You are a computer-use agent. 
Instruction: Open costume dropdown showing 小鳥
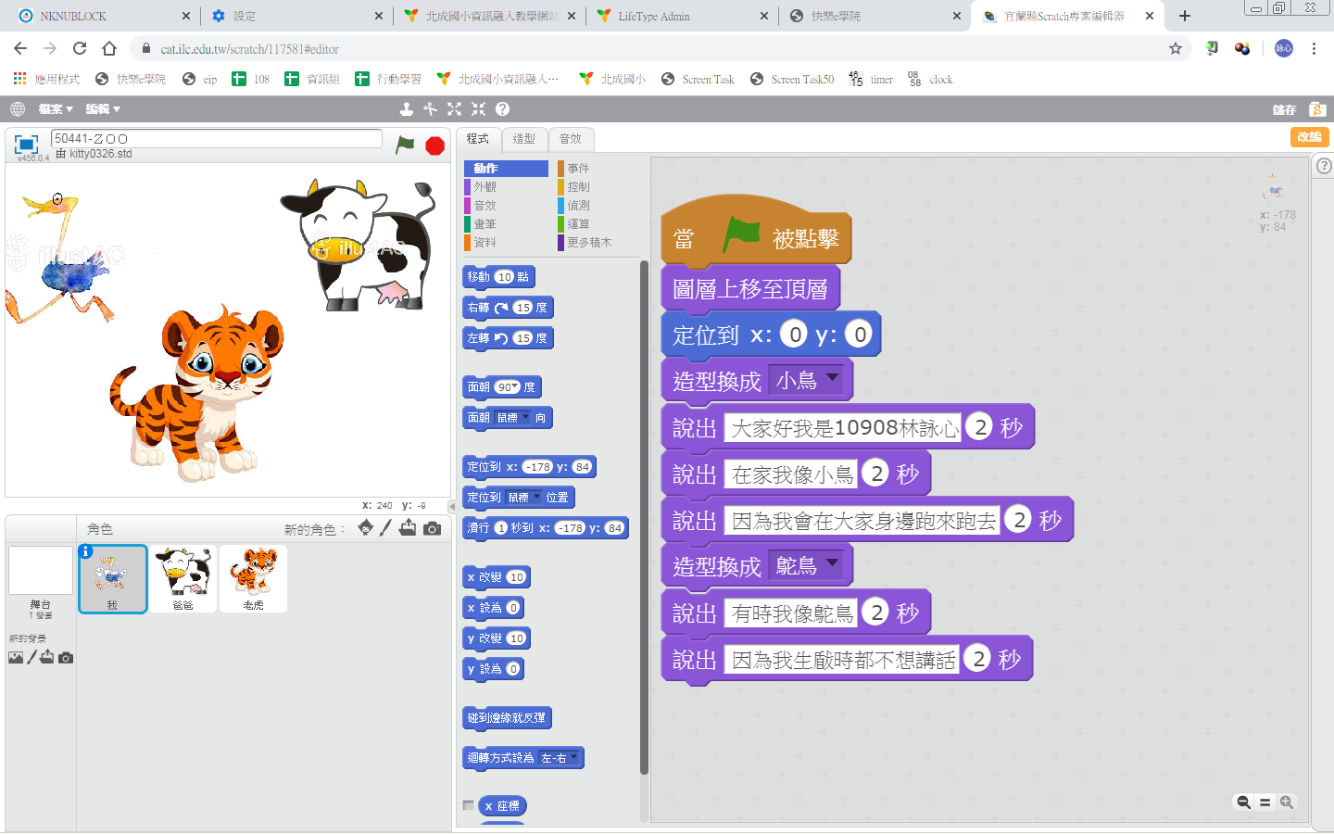pyautogui.click(x=807, y=380)
